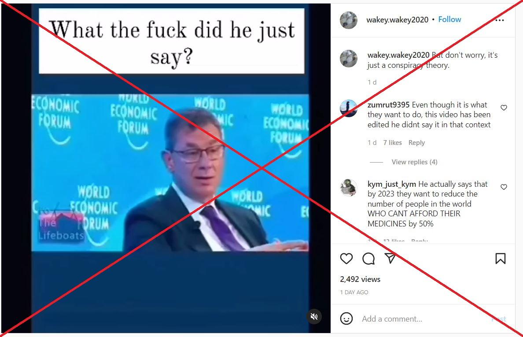Open comments via speech bubble icon
The width and height of the screenshot is (523, 337).
[368, 259]
